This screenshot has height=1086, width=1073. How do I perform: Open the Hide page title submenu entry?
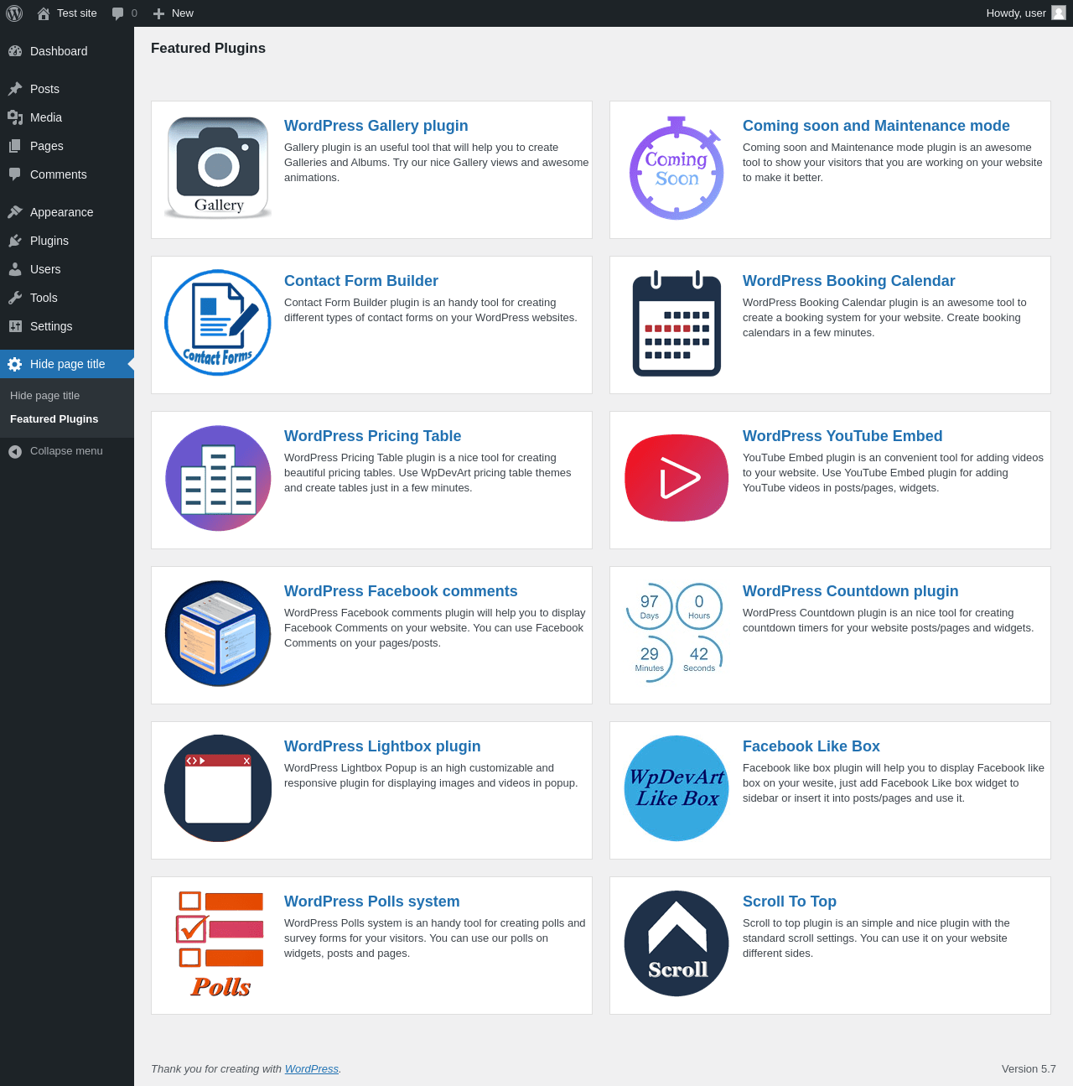45,396
